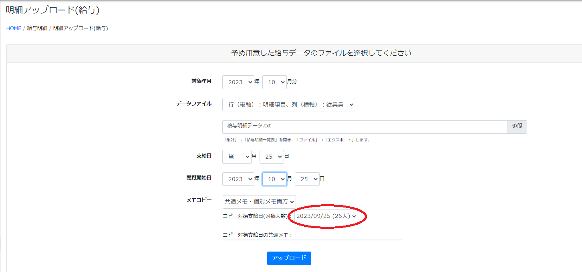582x272 pixels.
Task: Open the 閲覧開始日 month dropdown
Action: [x=274, y=179]
